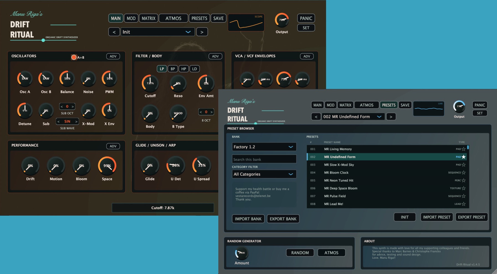497x274 pixels.
Task: Select next SUB WAVE shape arrow
Action: (76, 121)
